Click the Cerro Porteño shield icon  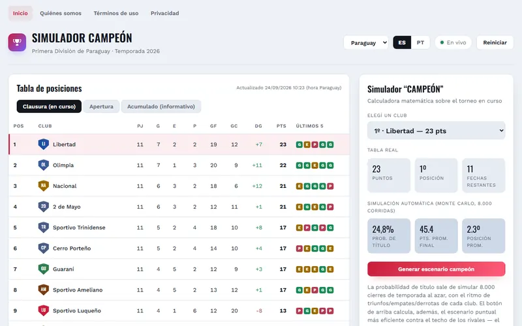[44, 248]
